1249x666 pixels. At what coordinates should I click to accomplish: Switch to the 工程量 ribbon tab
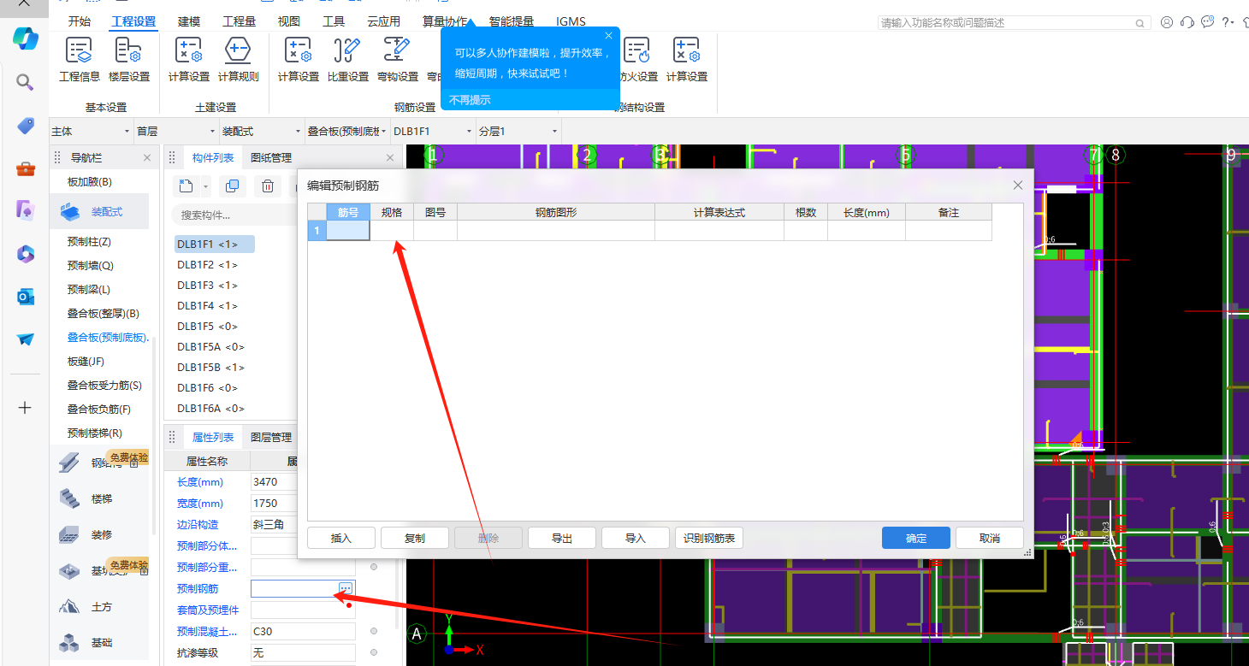pyautogui.click(x=239, y=21)
